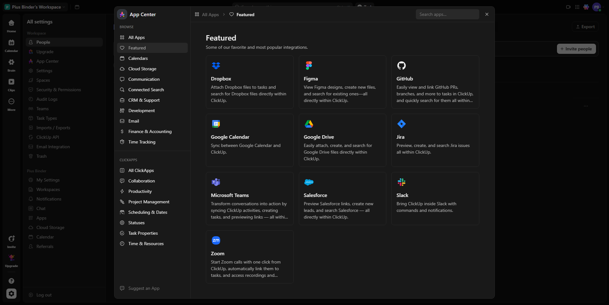
Task: Open the apps grid icon in top bar
Action: 577,7
